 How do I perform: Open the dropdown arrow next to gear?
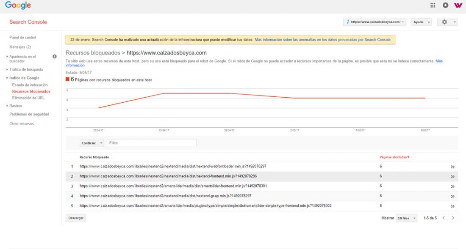[x=455, y=22]
